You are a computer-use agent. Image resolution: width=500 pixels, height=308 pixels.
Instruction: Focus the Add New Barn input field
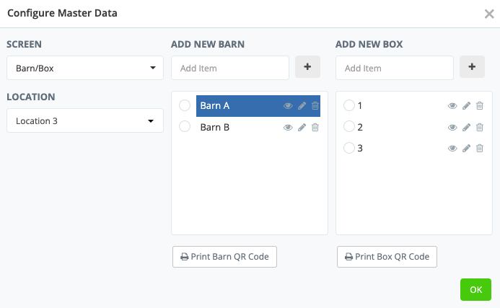pos(230,68)
